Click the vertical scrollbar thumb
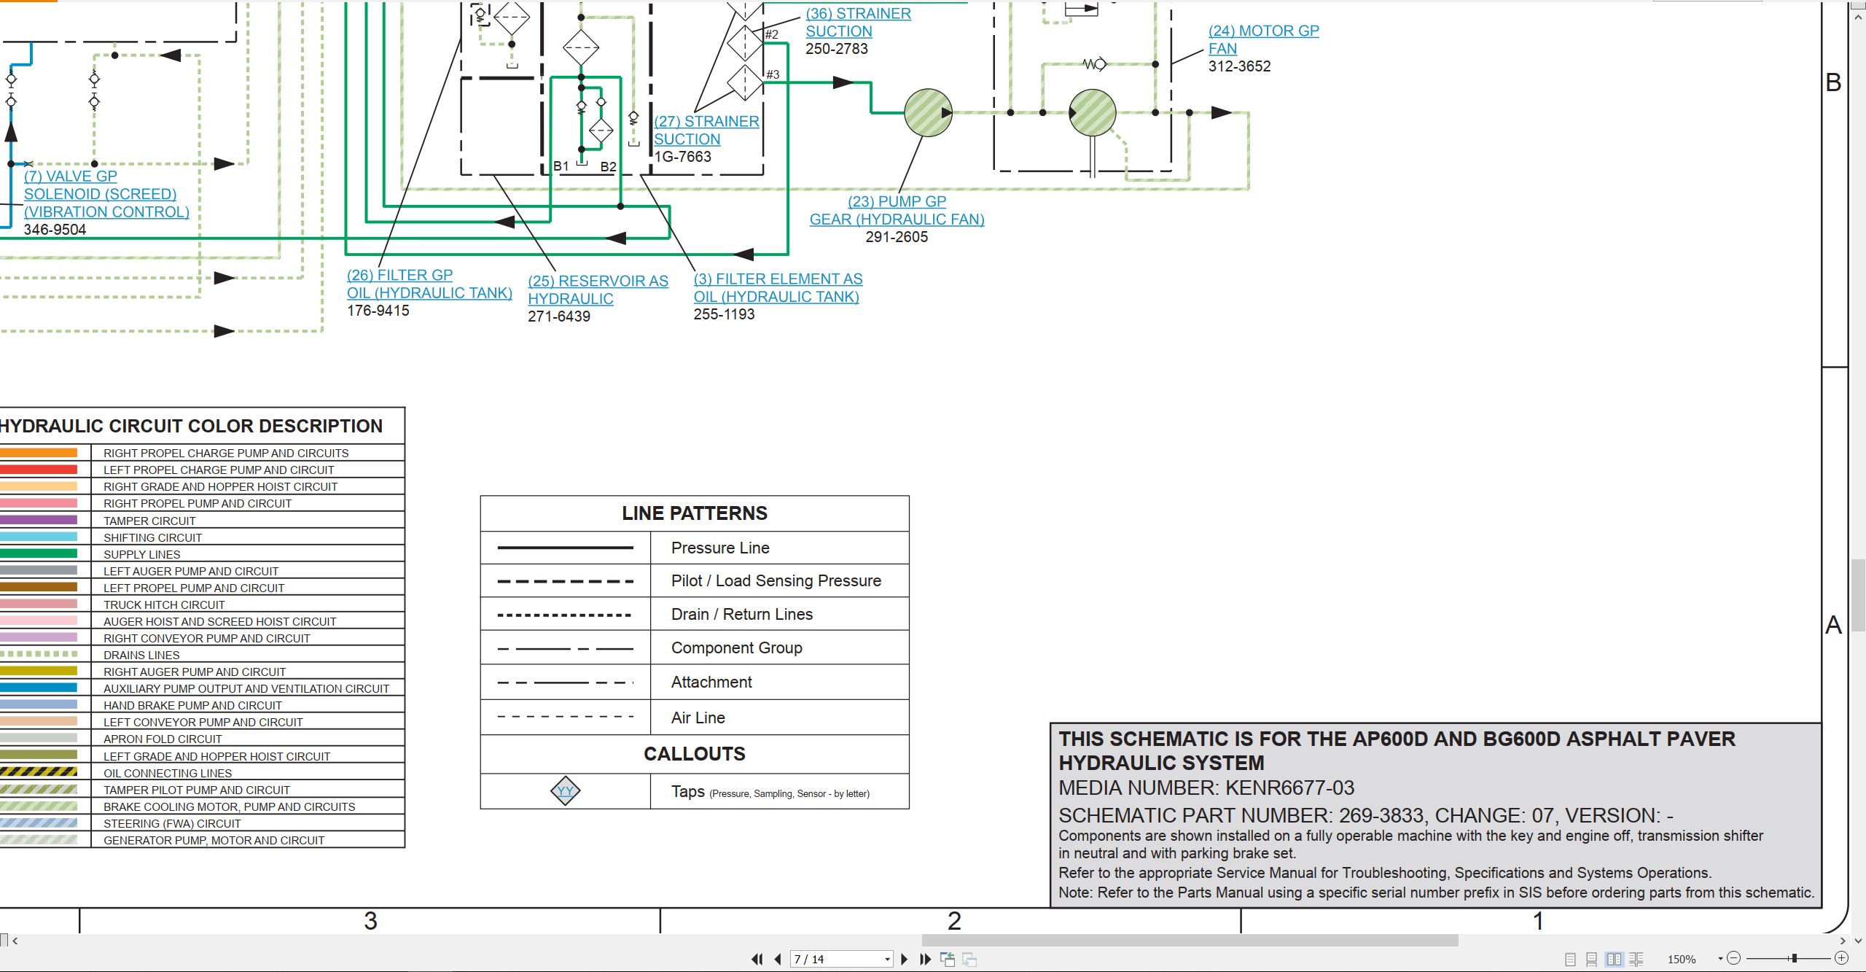Screen dimensions: 1866x972 click(1859, 595)
